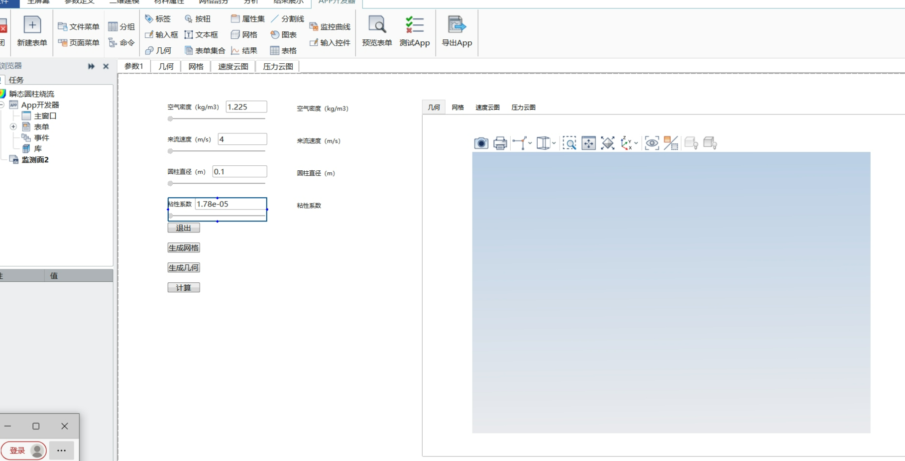Viewport: 905px width, 461px height.
Task: Click 新建表单 to create a form
Action: click(32, 31)
